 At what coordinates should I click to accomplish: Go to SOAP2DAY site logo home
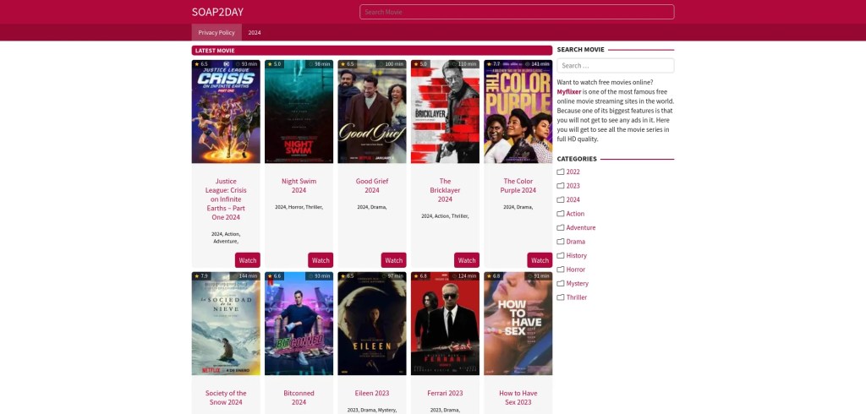point(217,12)
